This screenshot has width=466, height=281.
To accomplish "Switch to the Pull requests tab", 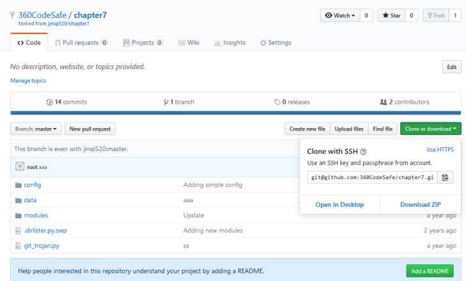I will click(x=81, y=43).
